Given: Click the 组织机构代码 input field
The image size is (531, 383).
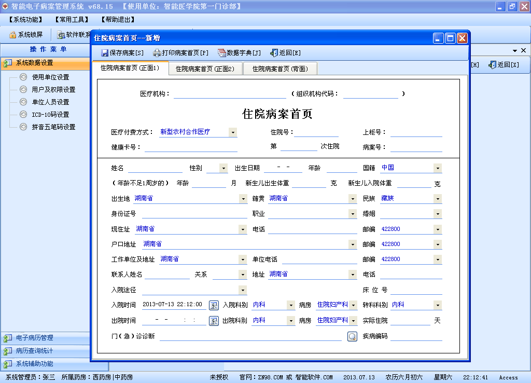Looking at the screenshot, I should click(371, 94).
